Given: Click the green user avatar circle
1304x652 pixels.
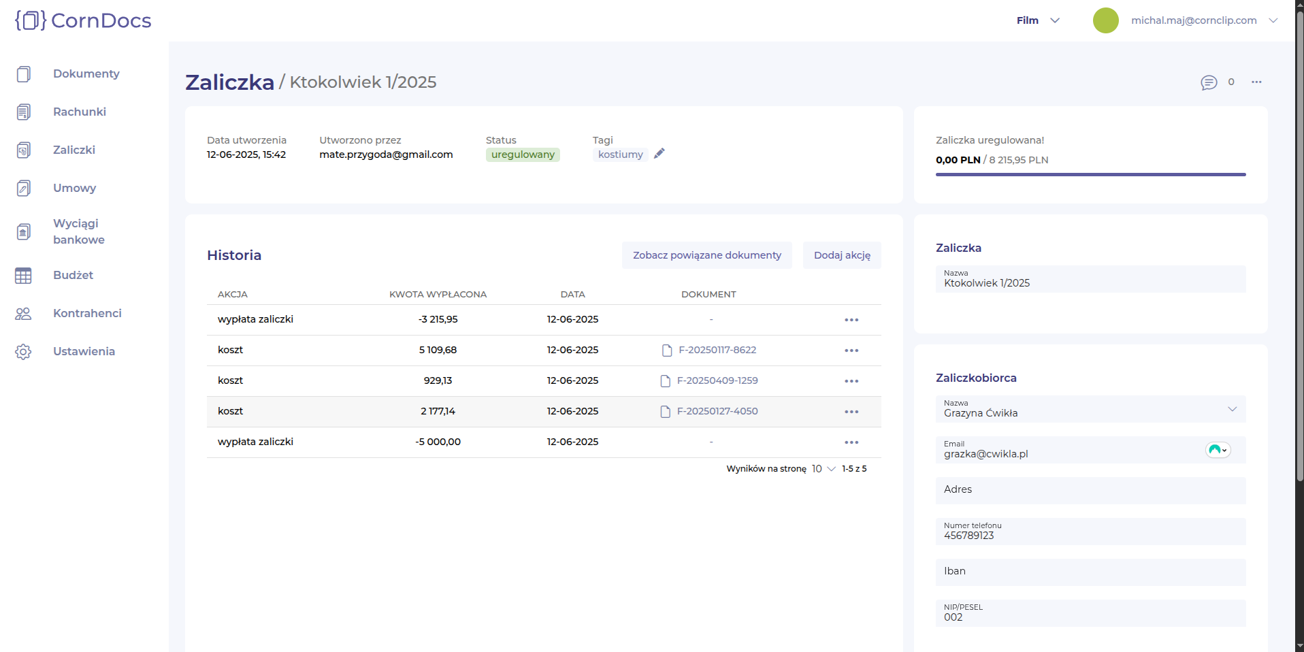Looking at the screenshot, I should click(x=1106, y=20).
